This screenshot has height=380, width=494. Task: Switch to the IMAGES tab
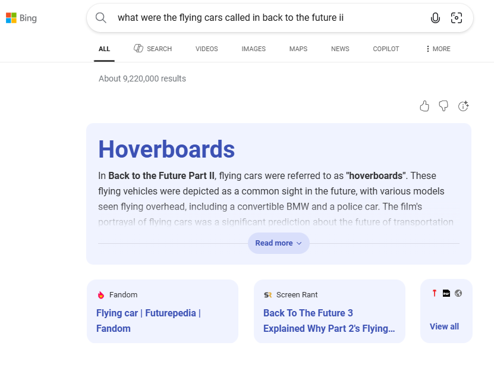(254, 49)
